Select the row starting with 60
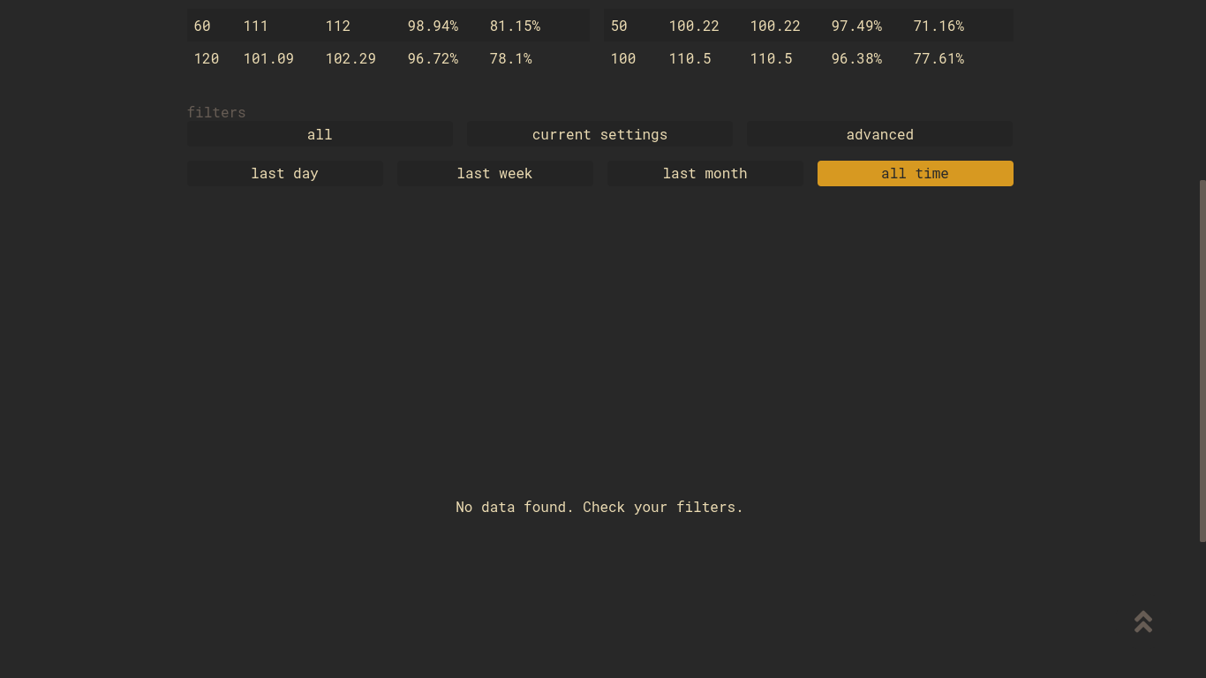The image size is (1206, 678). tap(201, 26)
